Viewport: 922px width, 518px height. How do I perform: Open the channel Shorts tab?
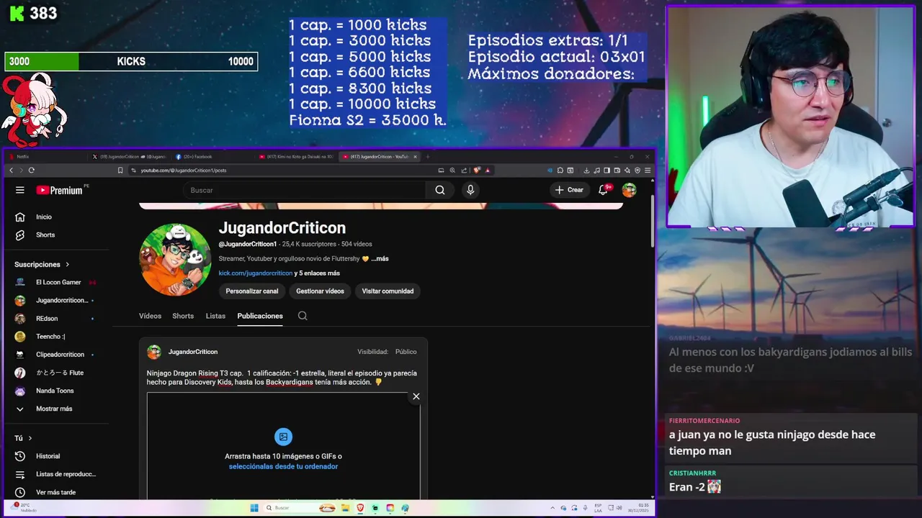coord(183,316)
